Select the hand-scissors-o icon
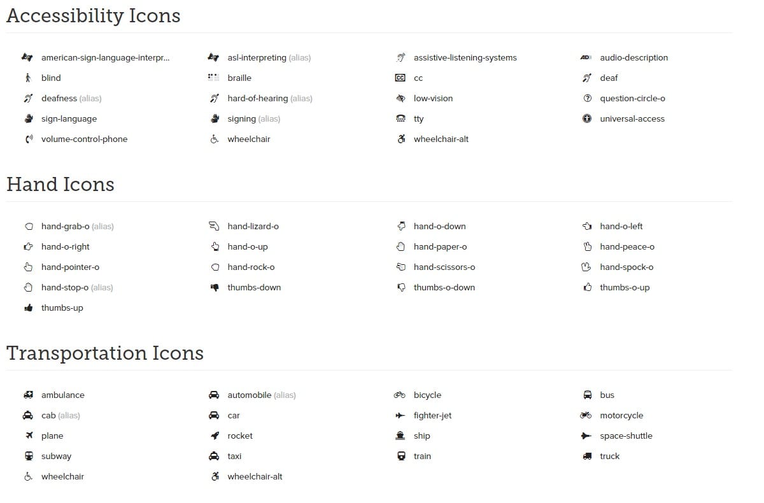This screenshot has width=764, height=503. click(400, 267)
